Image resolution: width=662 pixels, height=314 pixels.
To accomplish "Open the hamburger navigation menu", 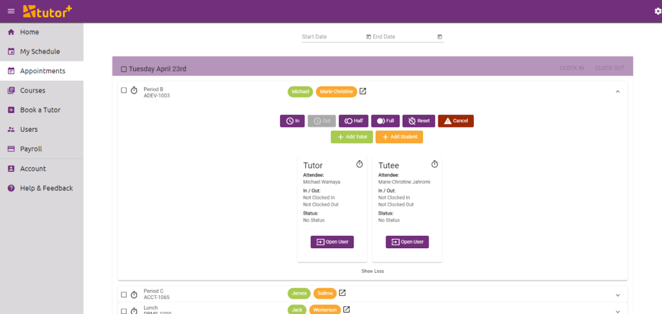I will pyautogui.click(x=10, y=11).
